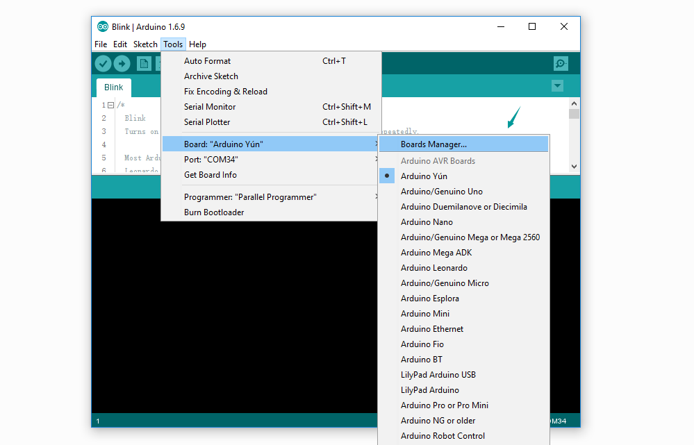Pick Arduino Fio board
This screenshot has width=694, height=445.
click(x=464, y=344)
